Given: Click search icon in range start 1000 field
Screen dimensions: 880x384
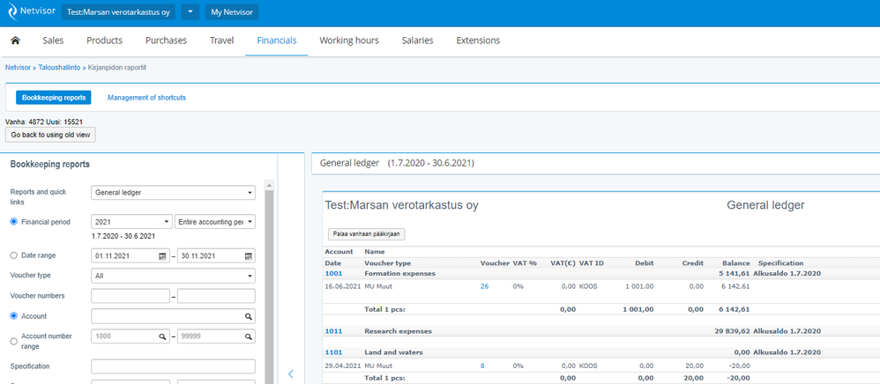Looking at the screenshot, I should (x=162, y=337).
